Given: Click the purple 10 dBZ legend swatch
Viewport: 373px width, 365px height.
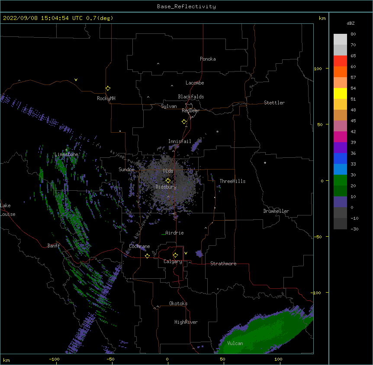Looking at the screenshot, I should (340, 202).
